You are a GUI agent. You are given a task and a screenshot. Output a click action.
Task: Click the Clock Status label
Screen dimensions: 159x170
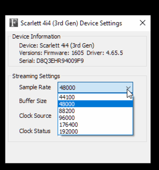[x=35, y=131]
